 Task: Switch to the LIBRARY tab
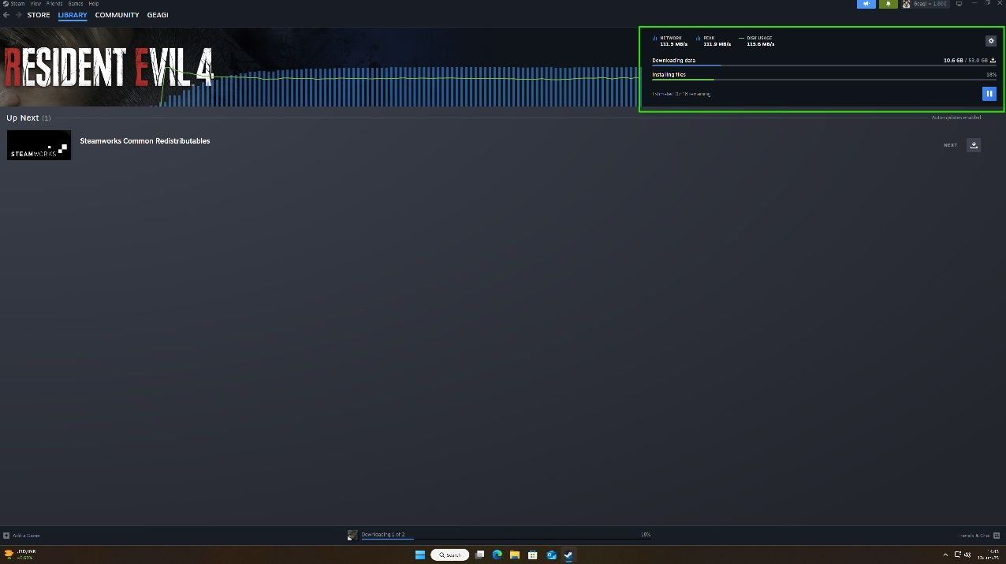click(x=73, y=15)
